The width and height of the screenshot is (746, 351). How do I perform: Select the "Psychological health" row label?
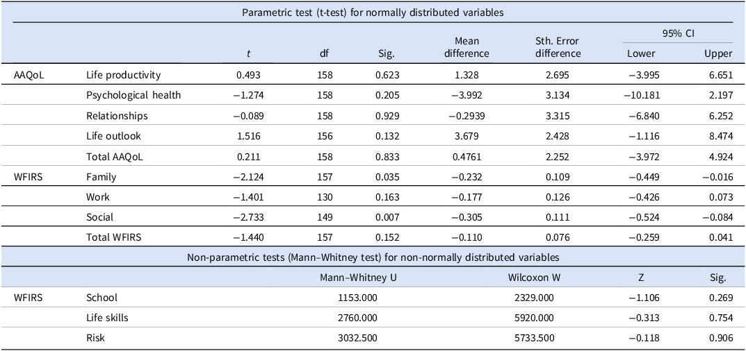pyautogui.click(x=133, y=95)
